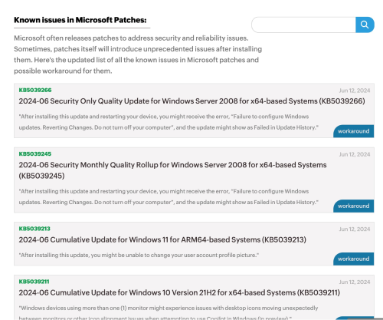
Task: Click the profile picture issue description for KB5039213
Action: coord(139,255)
